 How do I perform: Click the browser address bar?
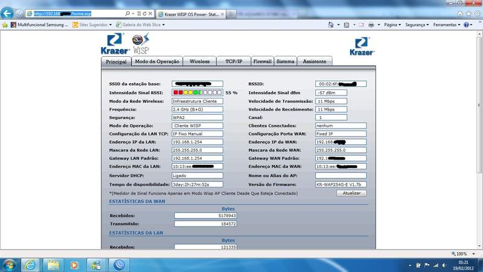(78, 13)
